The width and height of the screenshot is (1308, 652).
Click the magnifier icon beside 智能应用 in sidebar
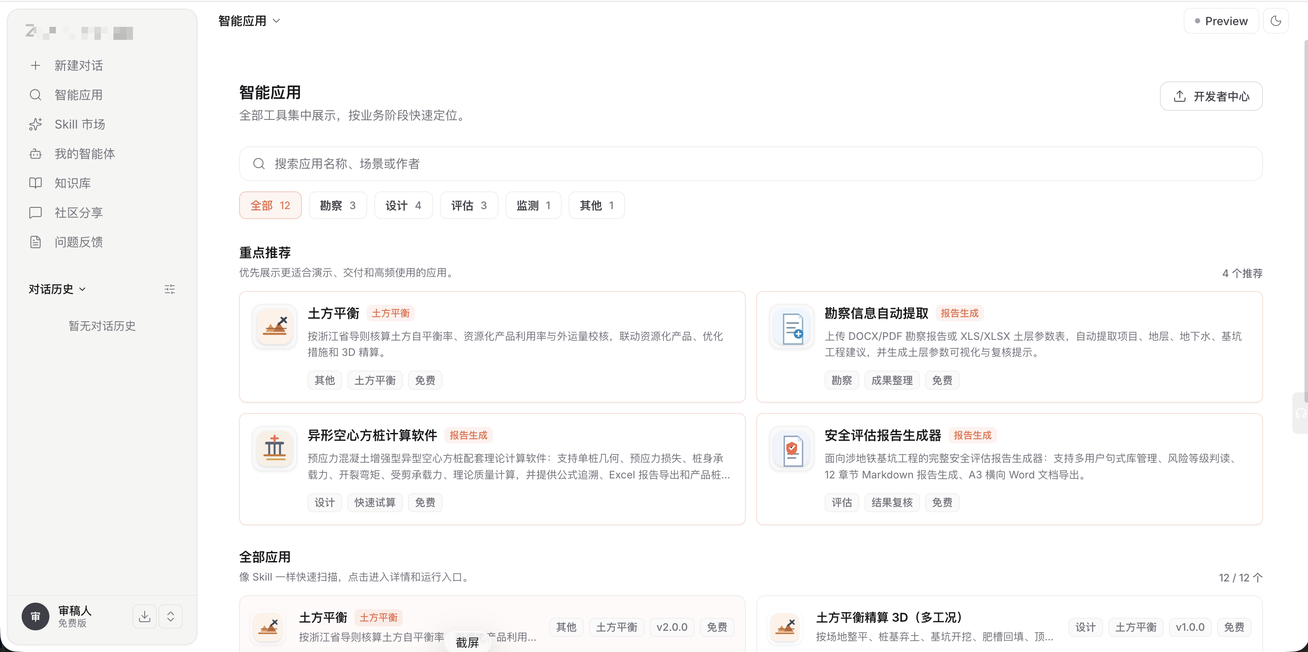[x=35, y=95]
